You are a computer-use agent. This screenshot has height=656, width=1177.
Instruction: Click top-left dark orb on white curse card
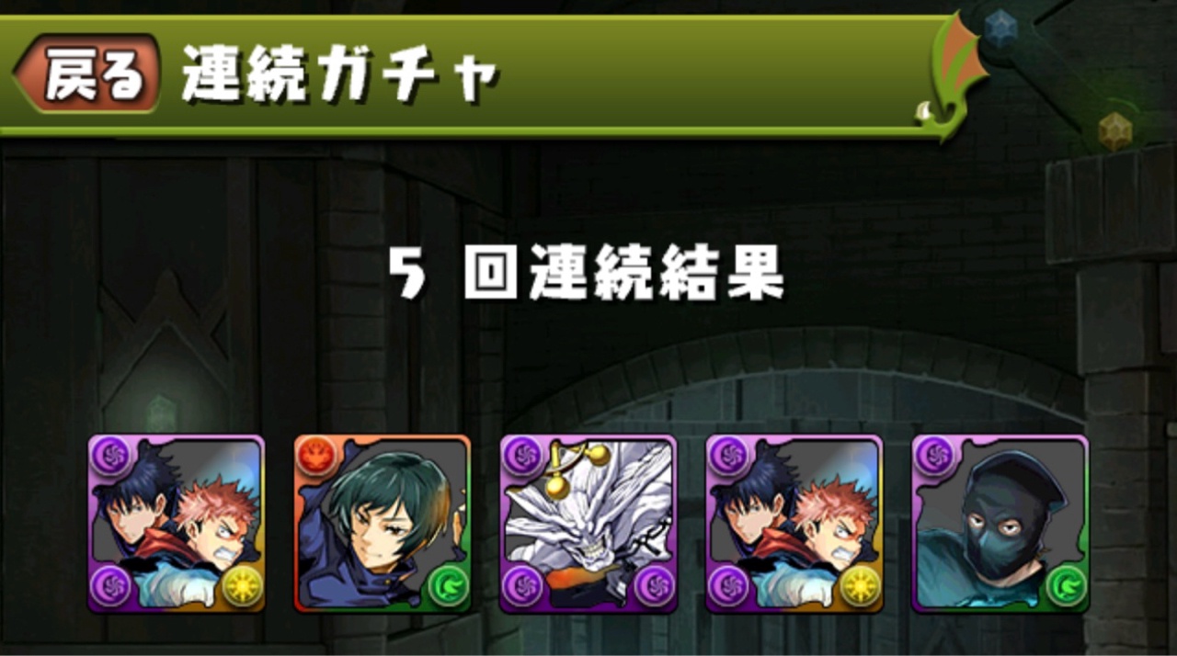522,458
